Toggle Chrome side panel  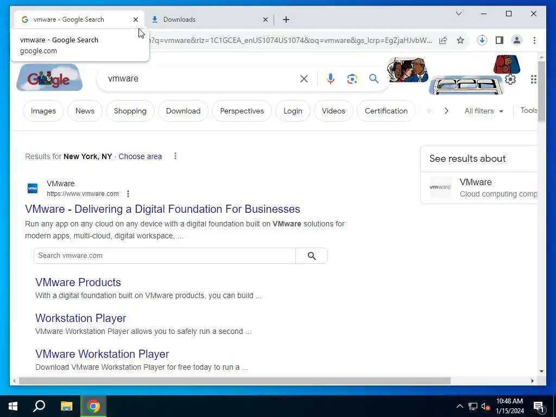point(500,40)
